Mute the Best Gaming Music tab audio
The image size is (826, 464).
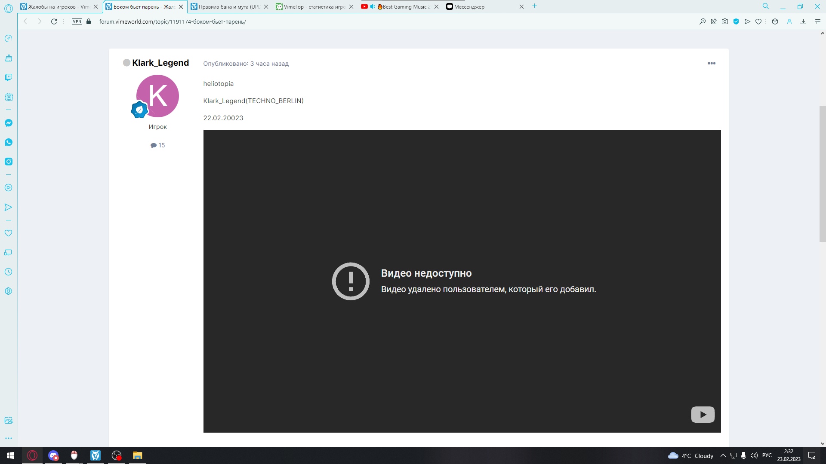click(x=373, y=6)
